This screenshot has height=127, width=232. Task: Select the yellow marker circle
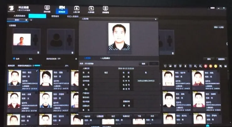[216, 66]
